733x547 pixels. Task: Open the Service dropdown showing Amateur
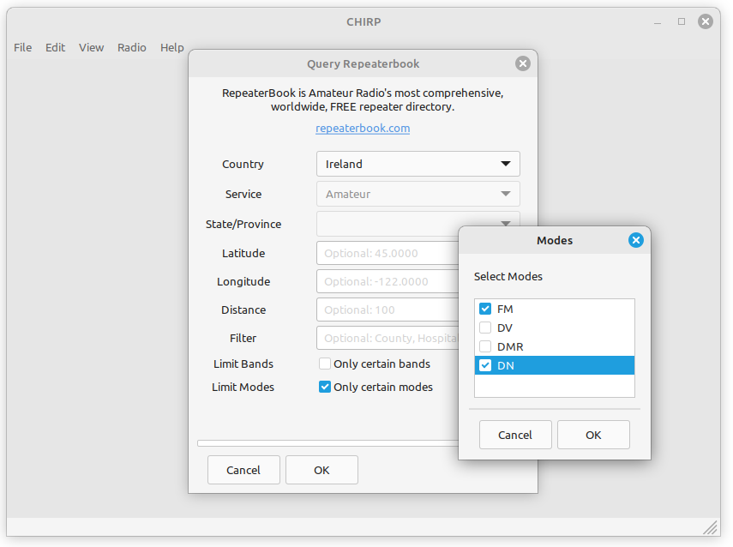(418, 194)
